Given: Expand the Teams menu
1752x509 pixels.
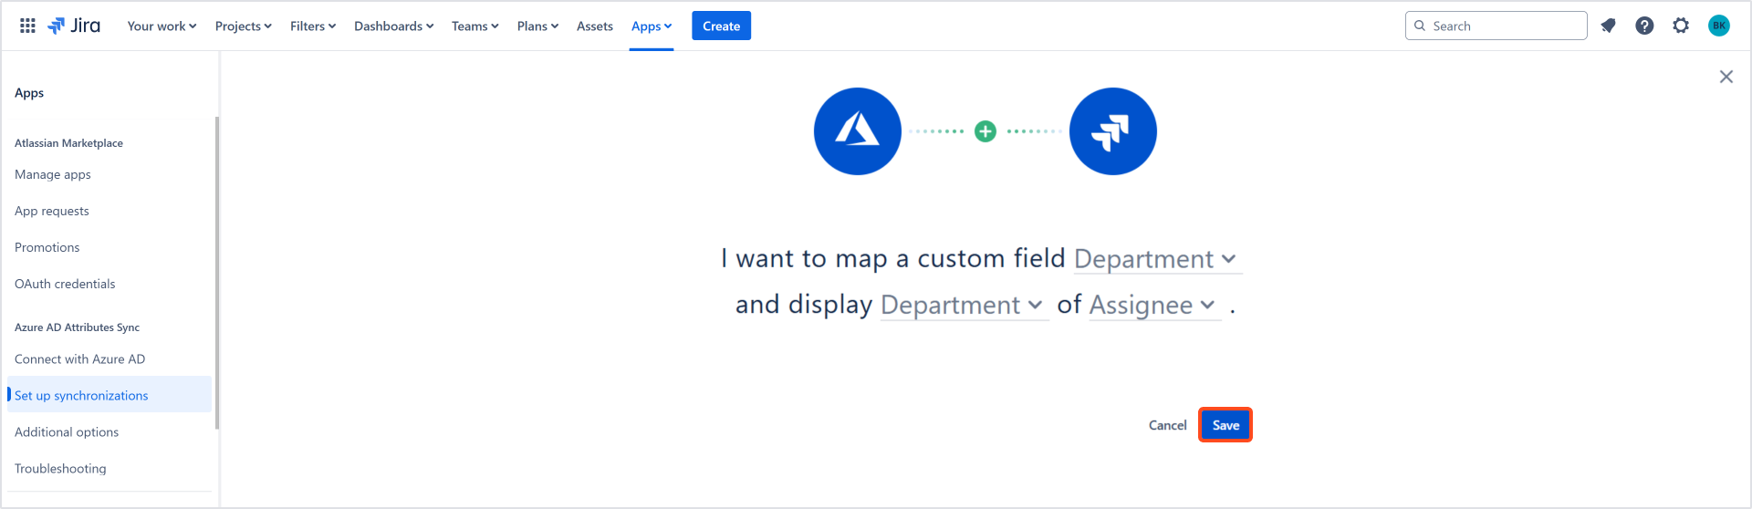Looking at the screenshot, I should [x=474, y=26].
